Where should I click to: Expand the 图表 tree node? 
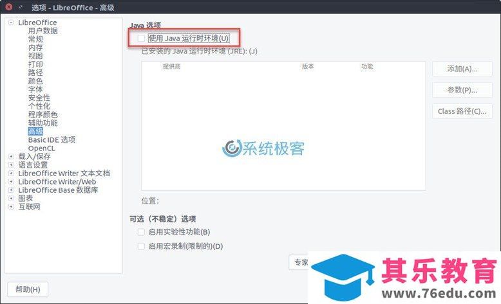(x=11, y=198)
